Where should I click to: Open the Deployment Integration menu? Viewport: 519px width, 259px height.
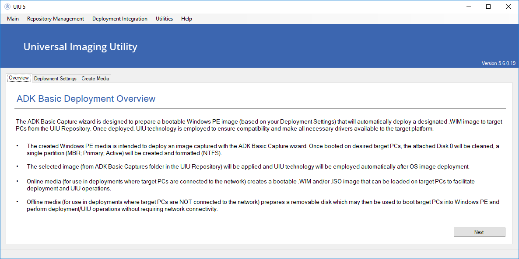point(120,19)
